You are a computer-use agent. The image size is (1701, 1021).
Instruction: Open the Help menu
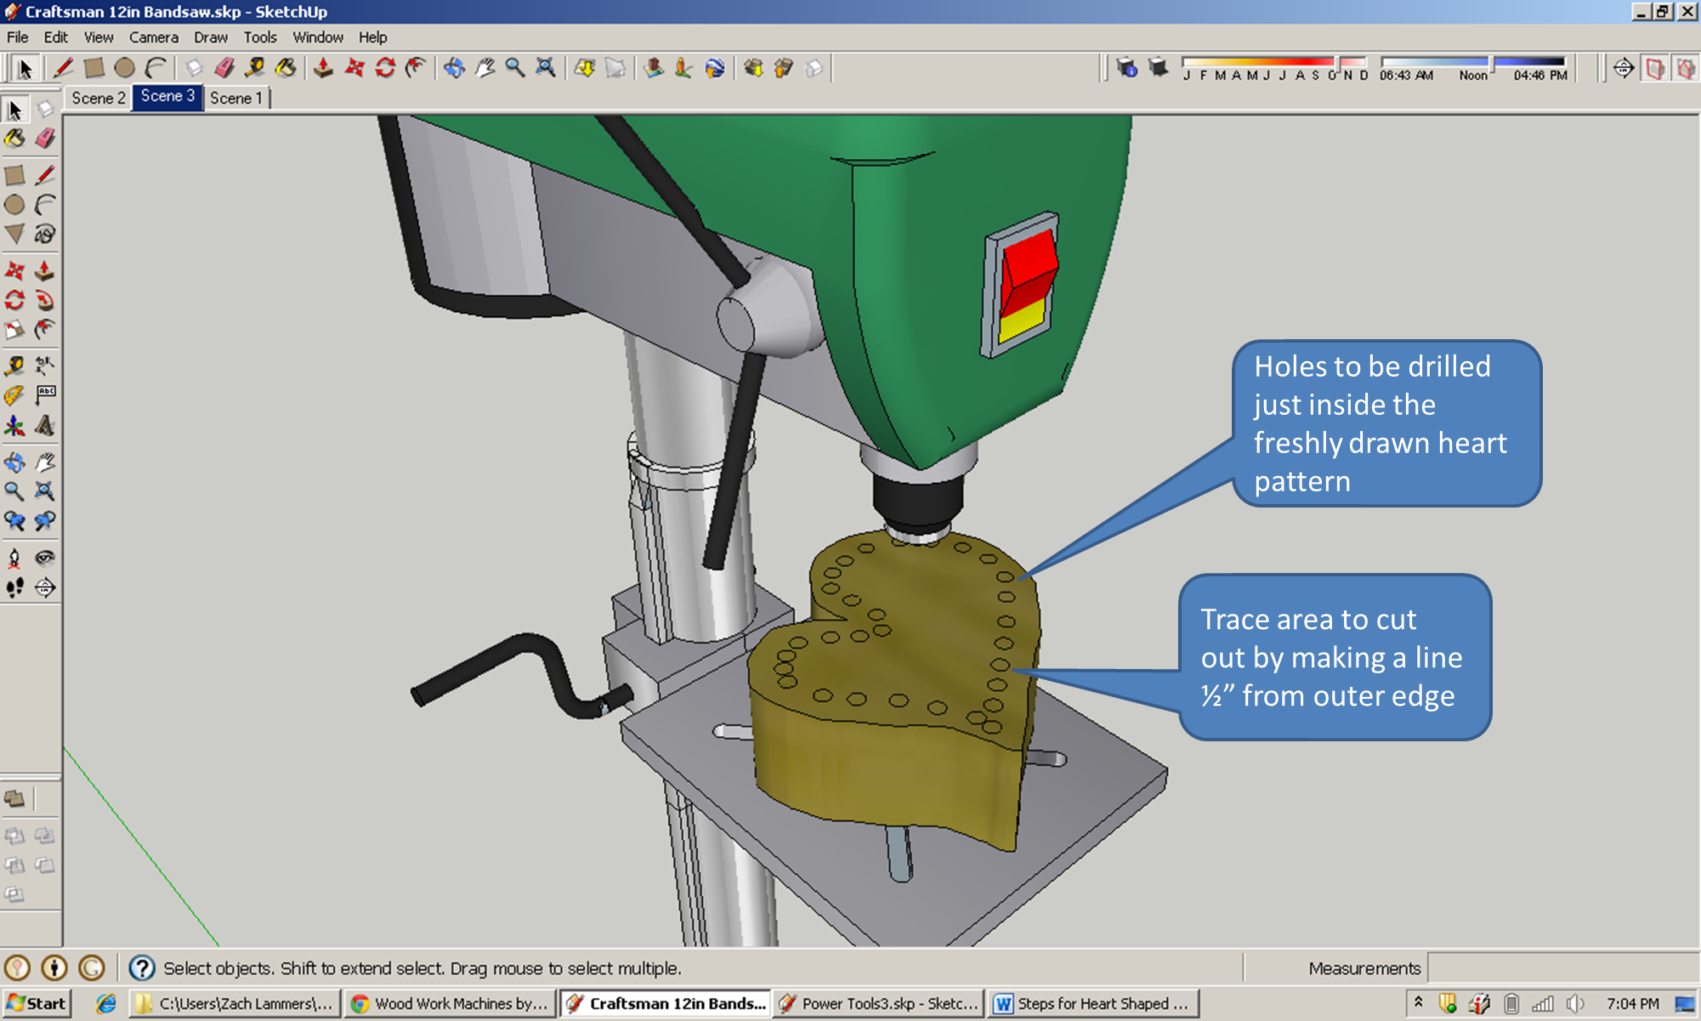click(x=372, y=37)
